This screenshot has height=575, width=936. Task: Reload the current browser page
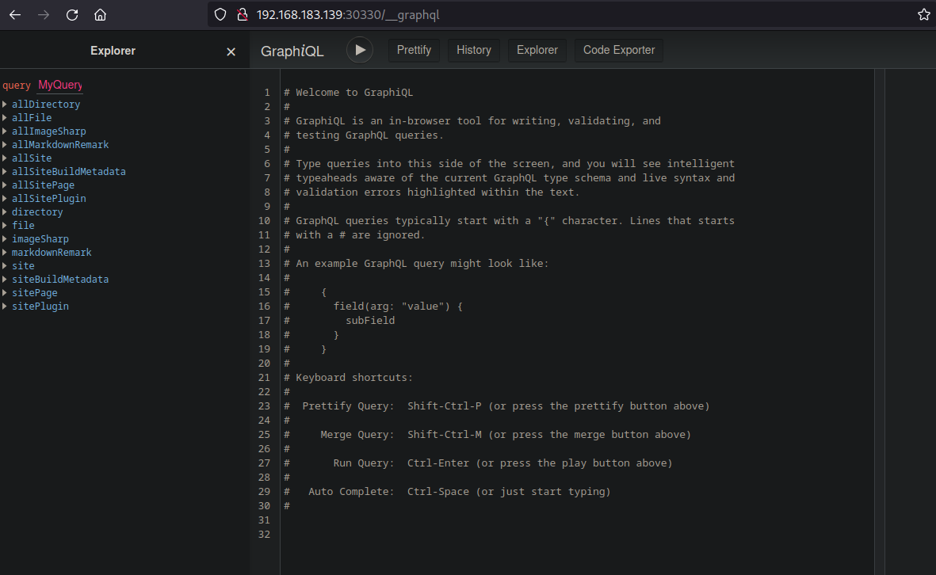72,15
